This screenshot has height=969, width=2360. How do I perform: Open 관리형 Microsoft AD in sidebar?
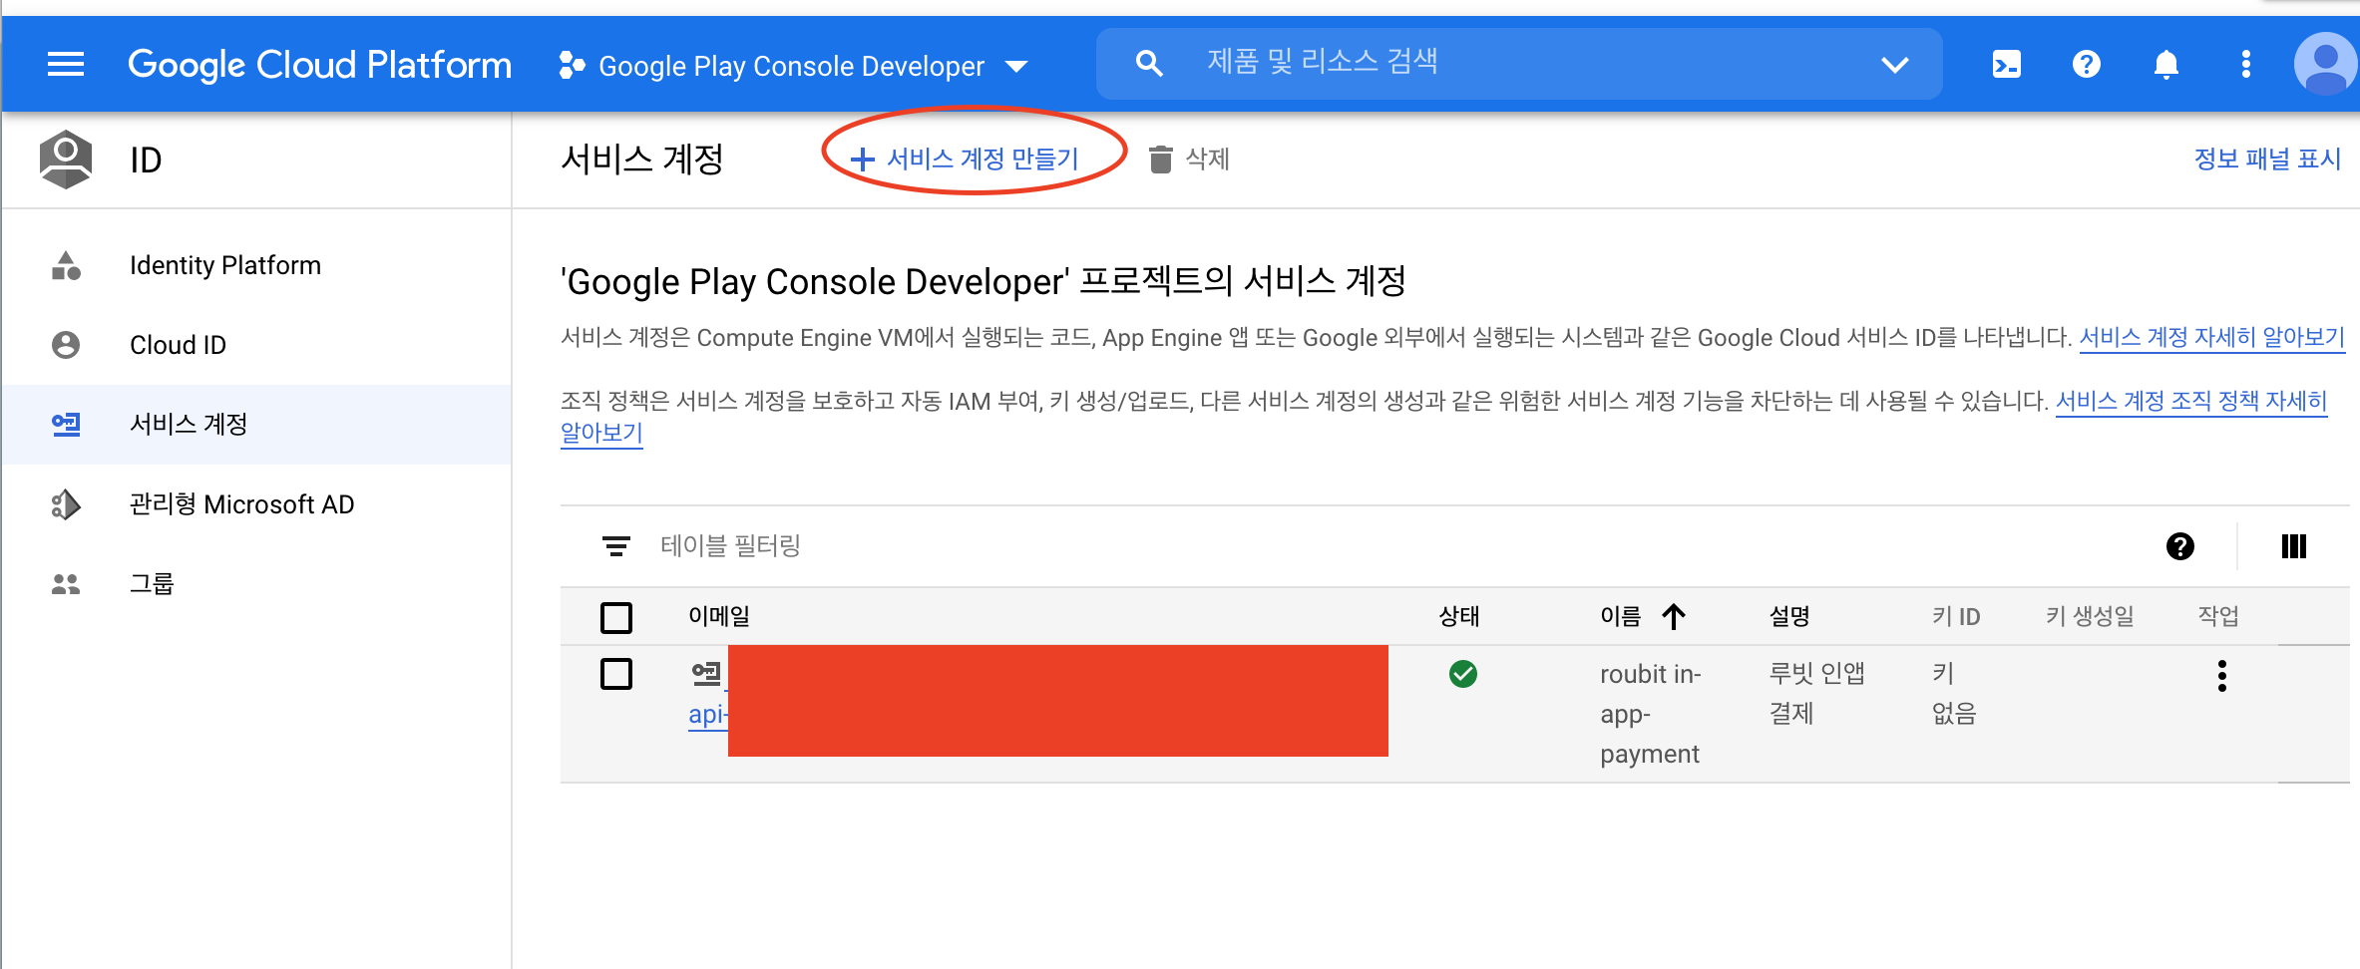[x=256, y=504]
